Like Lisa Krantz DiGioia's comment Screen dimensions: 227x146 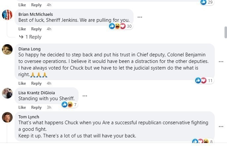[22, 107]
